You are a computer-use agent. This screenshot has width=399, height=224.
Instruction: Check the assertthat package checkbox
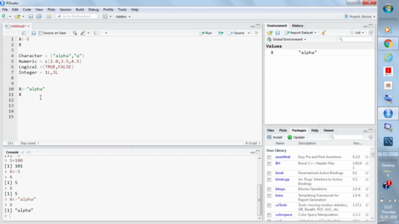(x=269, y=157)
